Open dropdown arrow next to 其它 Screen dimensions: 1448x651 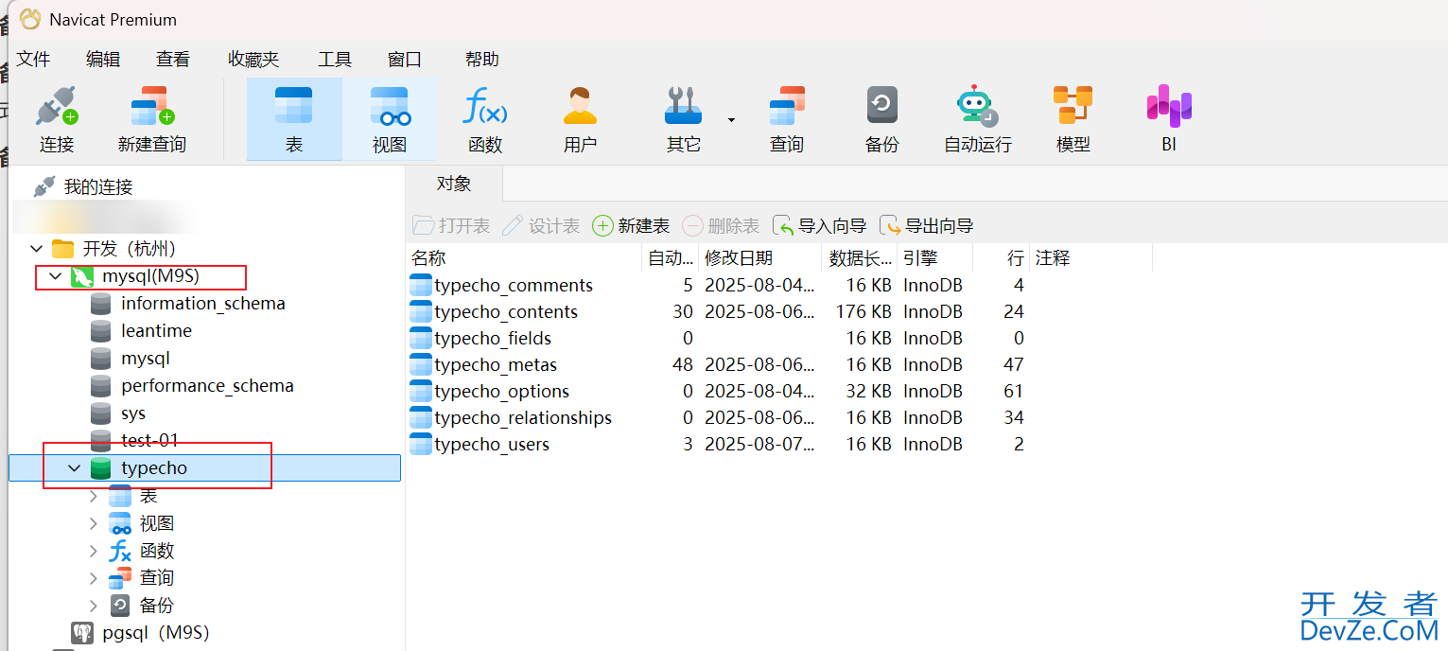click(731, 120)
